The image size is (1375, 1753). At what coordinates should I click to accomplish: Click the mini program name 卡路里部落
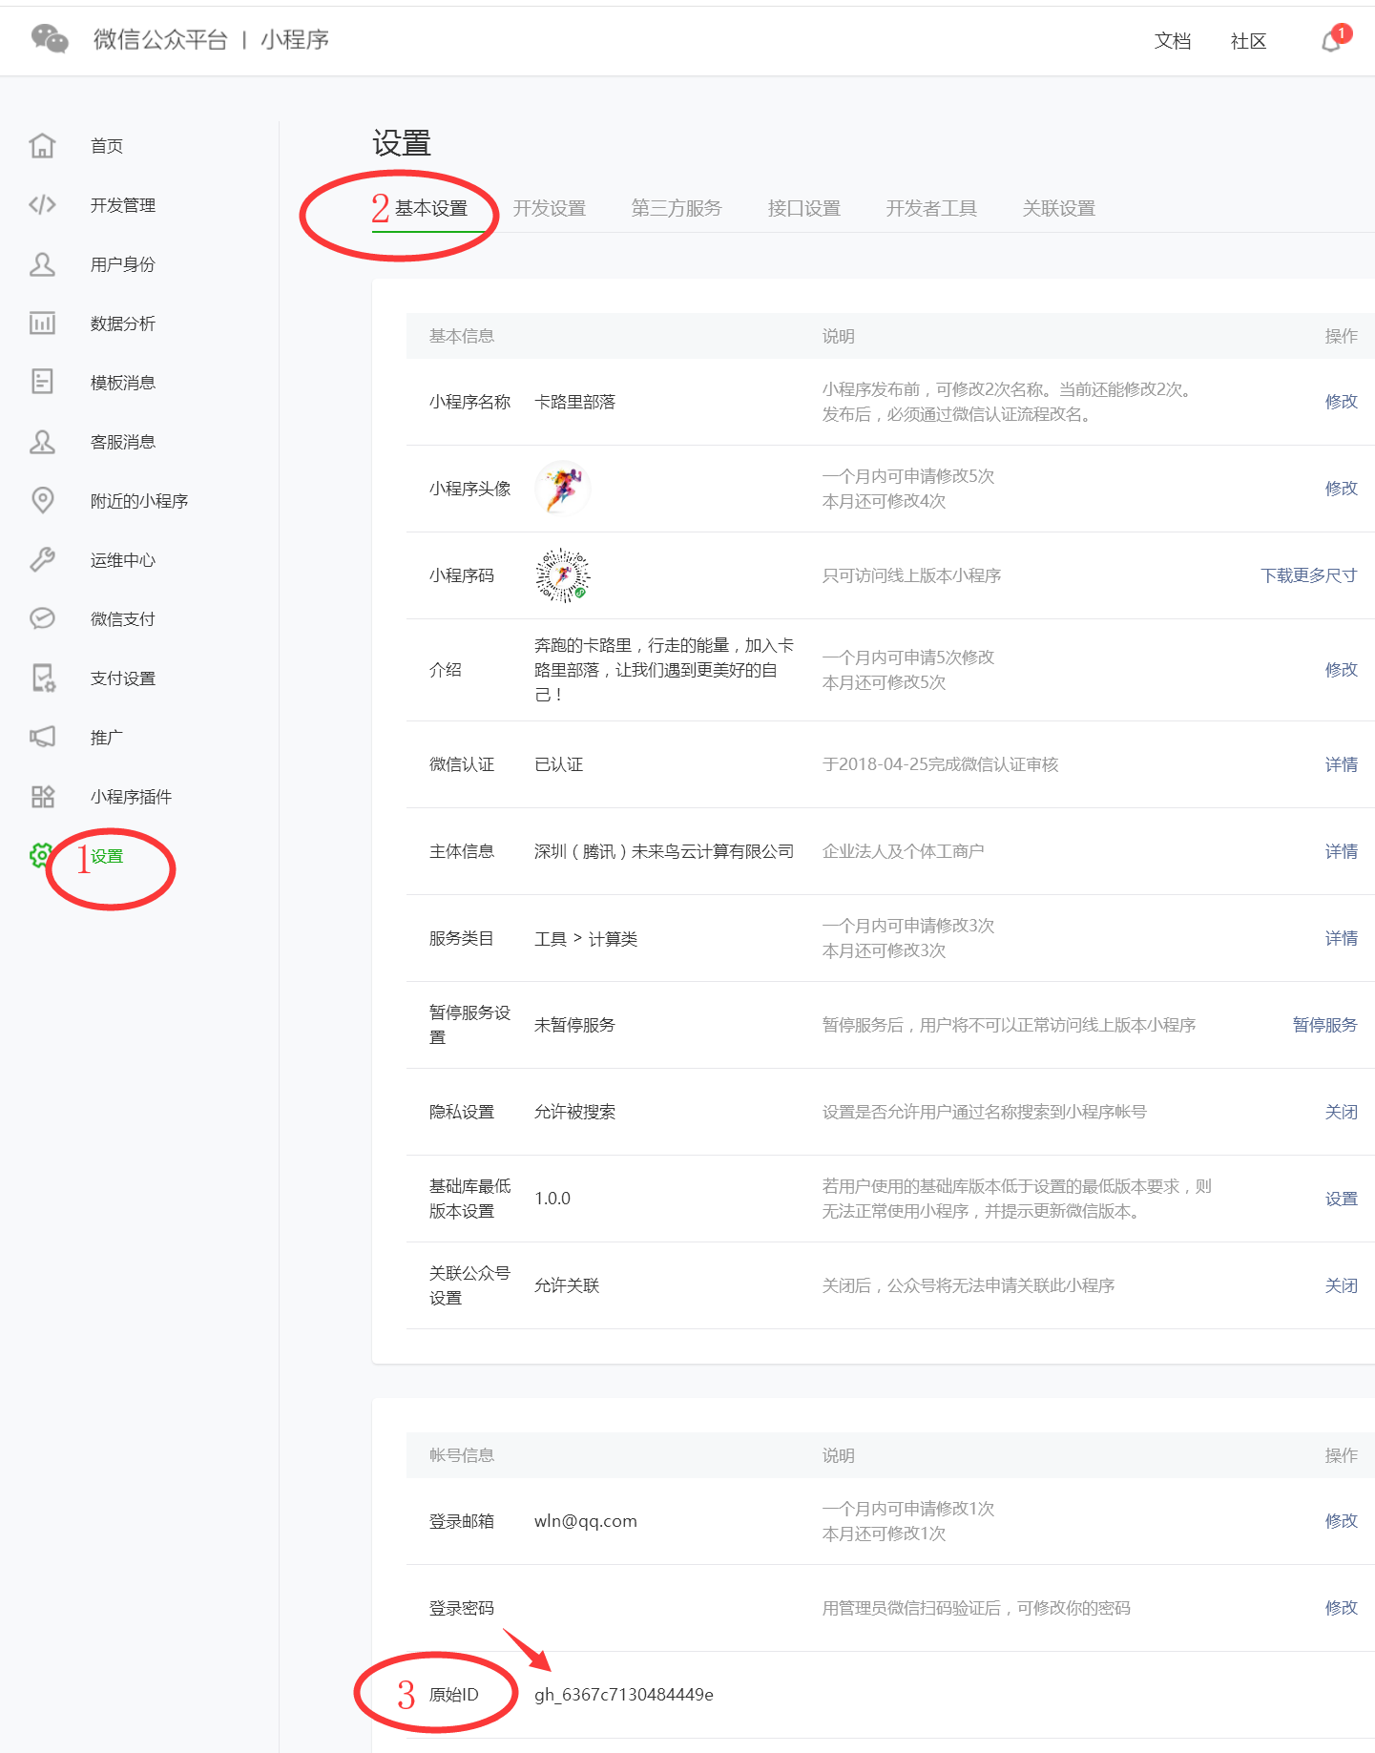point(574,402)
